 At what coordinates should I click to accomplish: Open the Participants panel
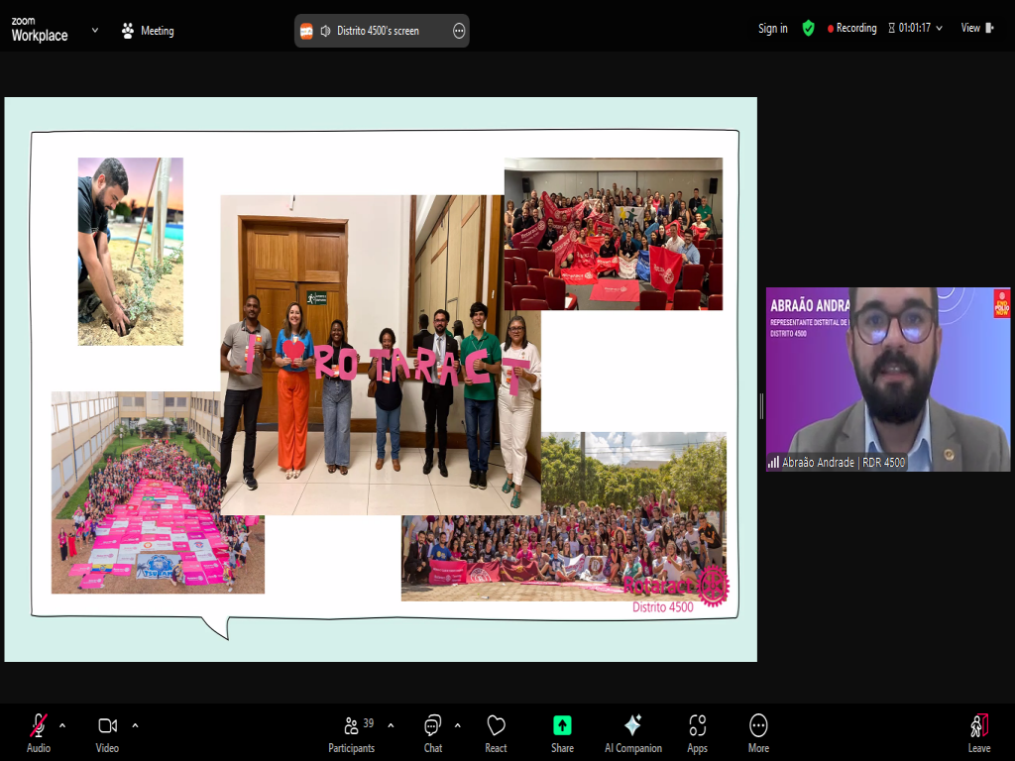coord(352,731)
